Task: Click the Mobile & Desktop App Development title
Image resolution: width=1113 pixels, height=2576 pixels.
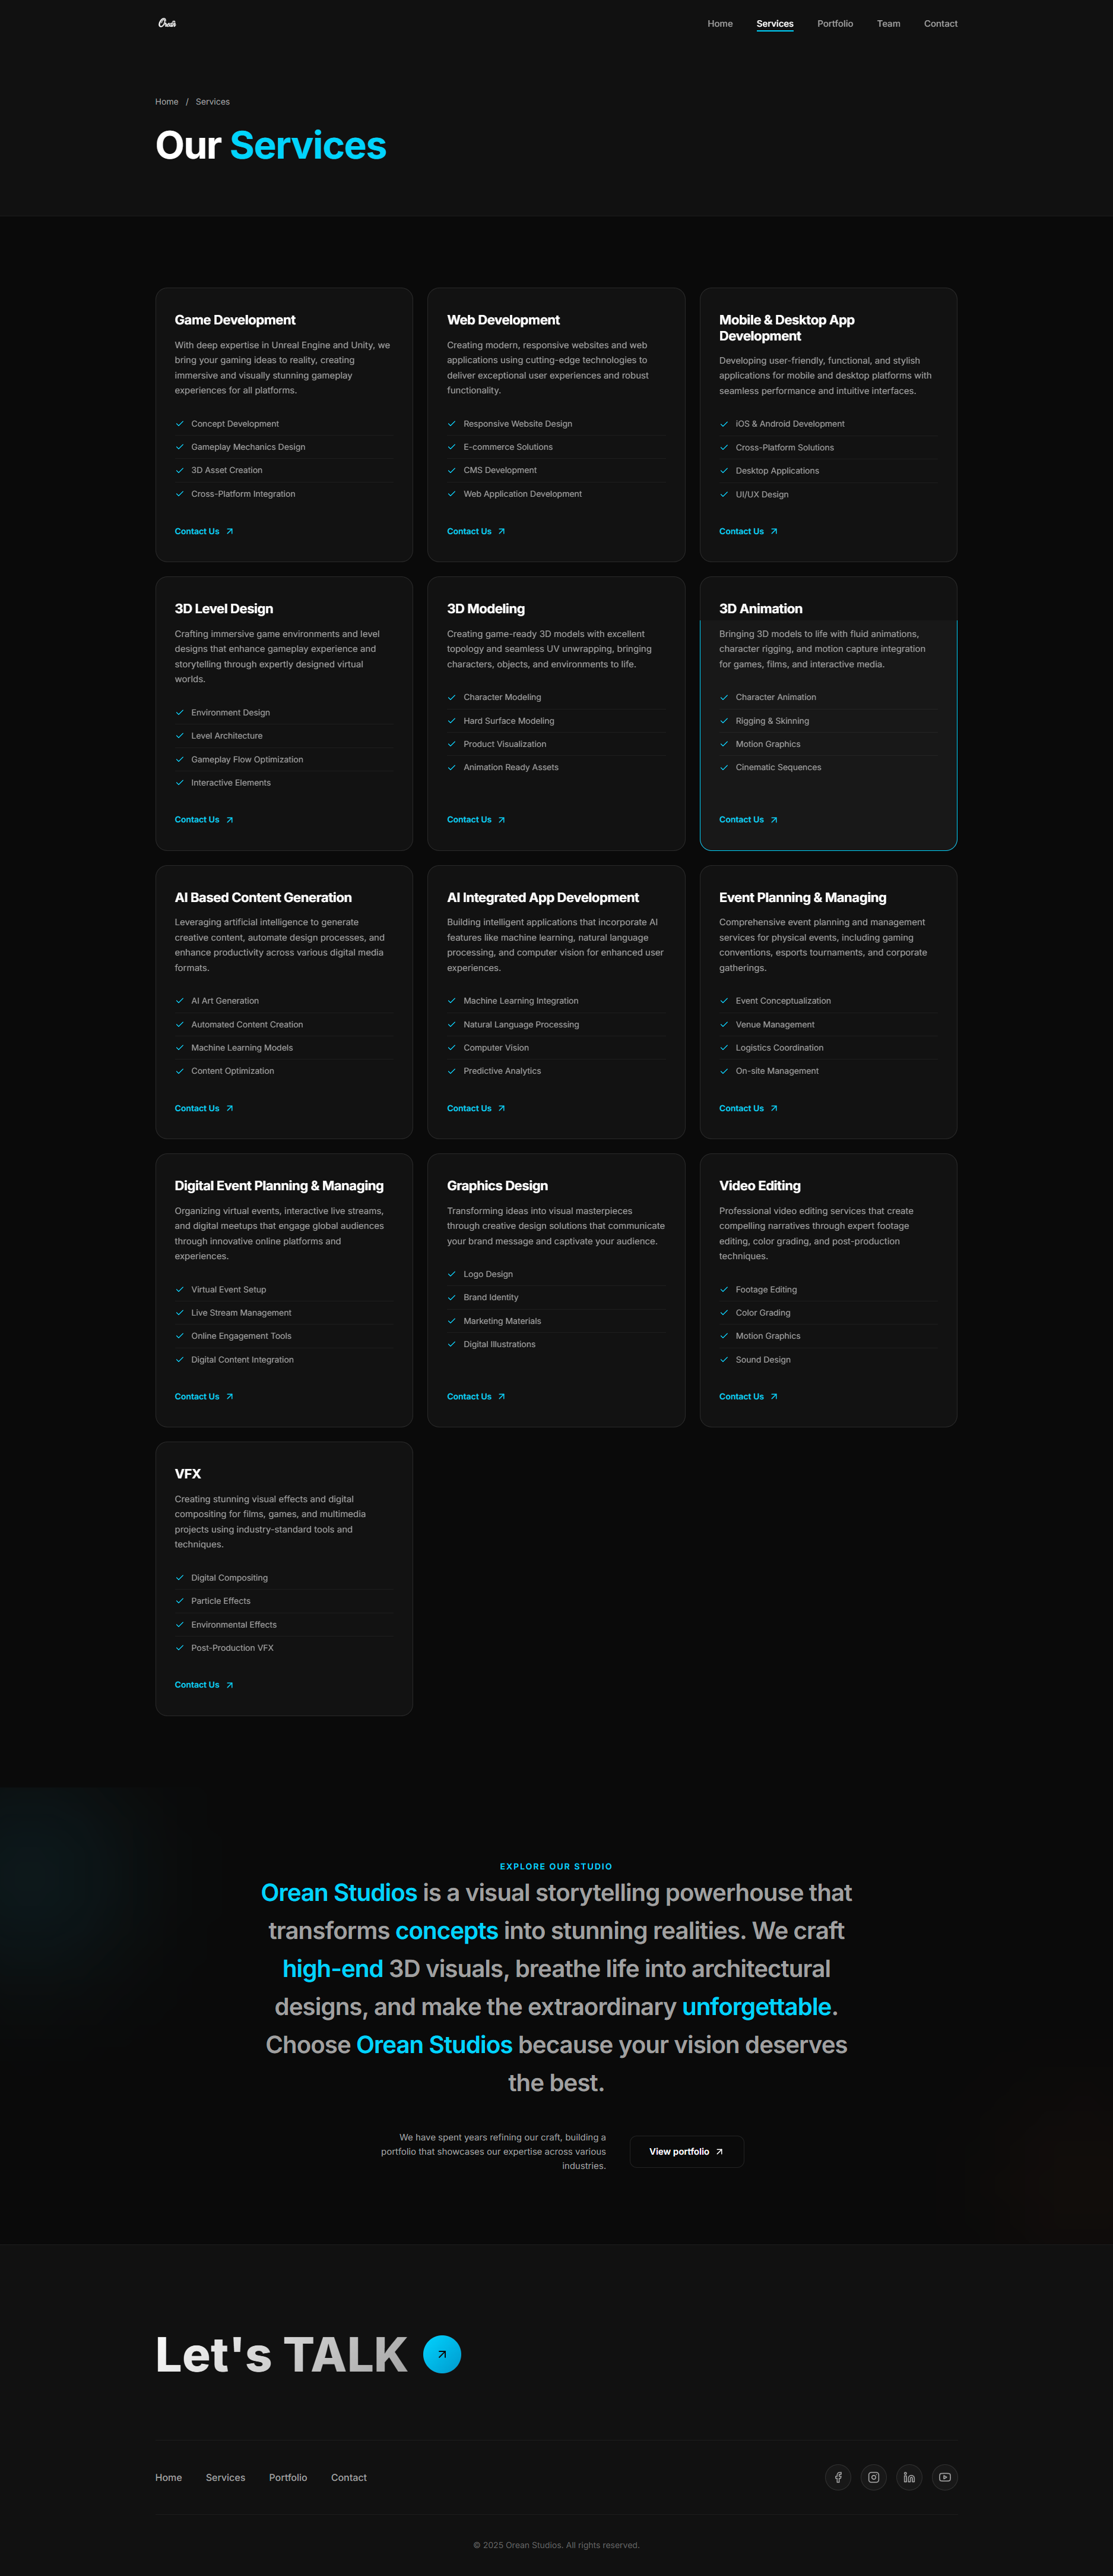Action: tap(787, 328)
